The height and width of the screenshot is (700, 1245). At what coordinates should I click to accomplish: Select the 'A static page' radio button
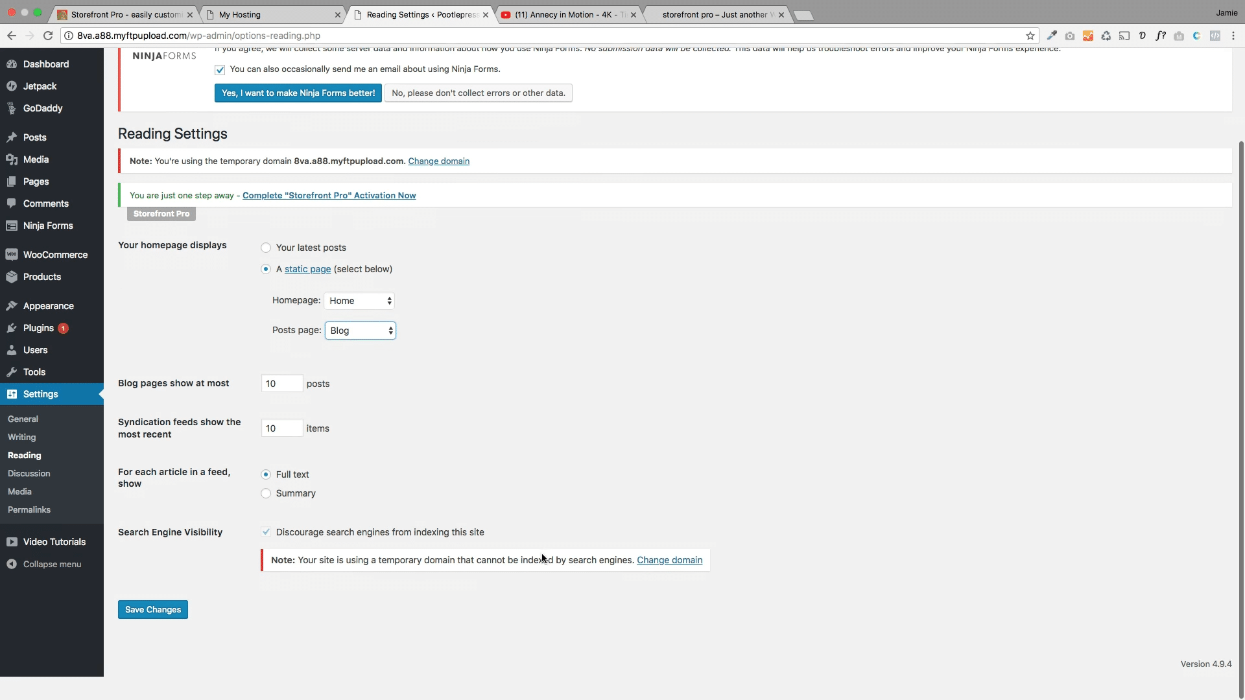266,269
